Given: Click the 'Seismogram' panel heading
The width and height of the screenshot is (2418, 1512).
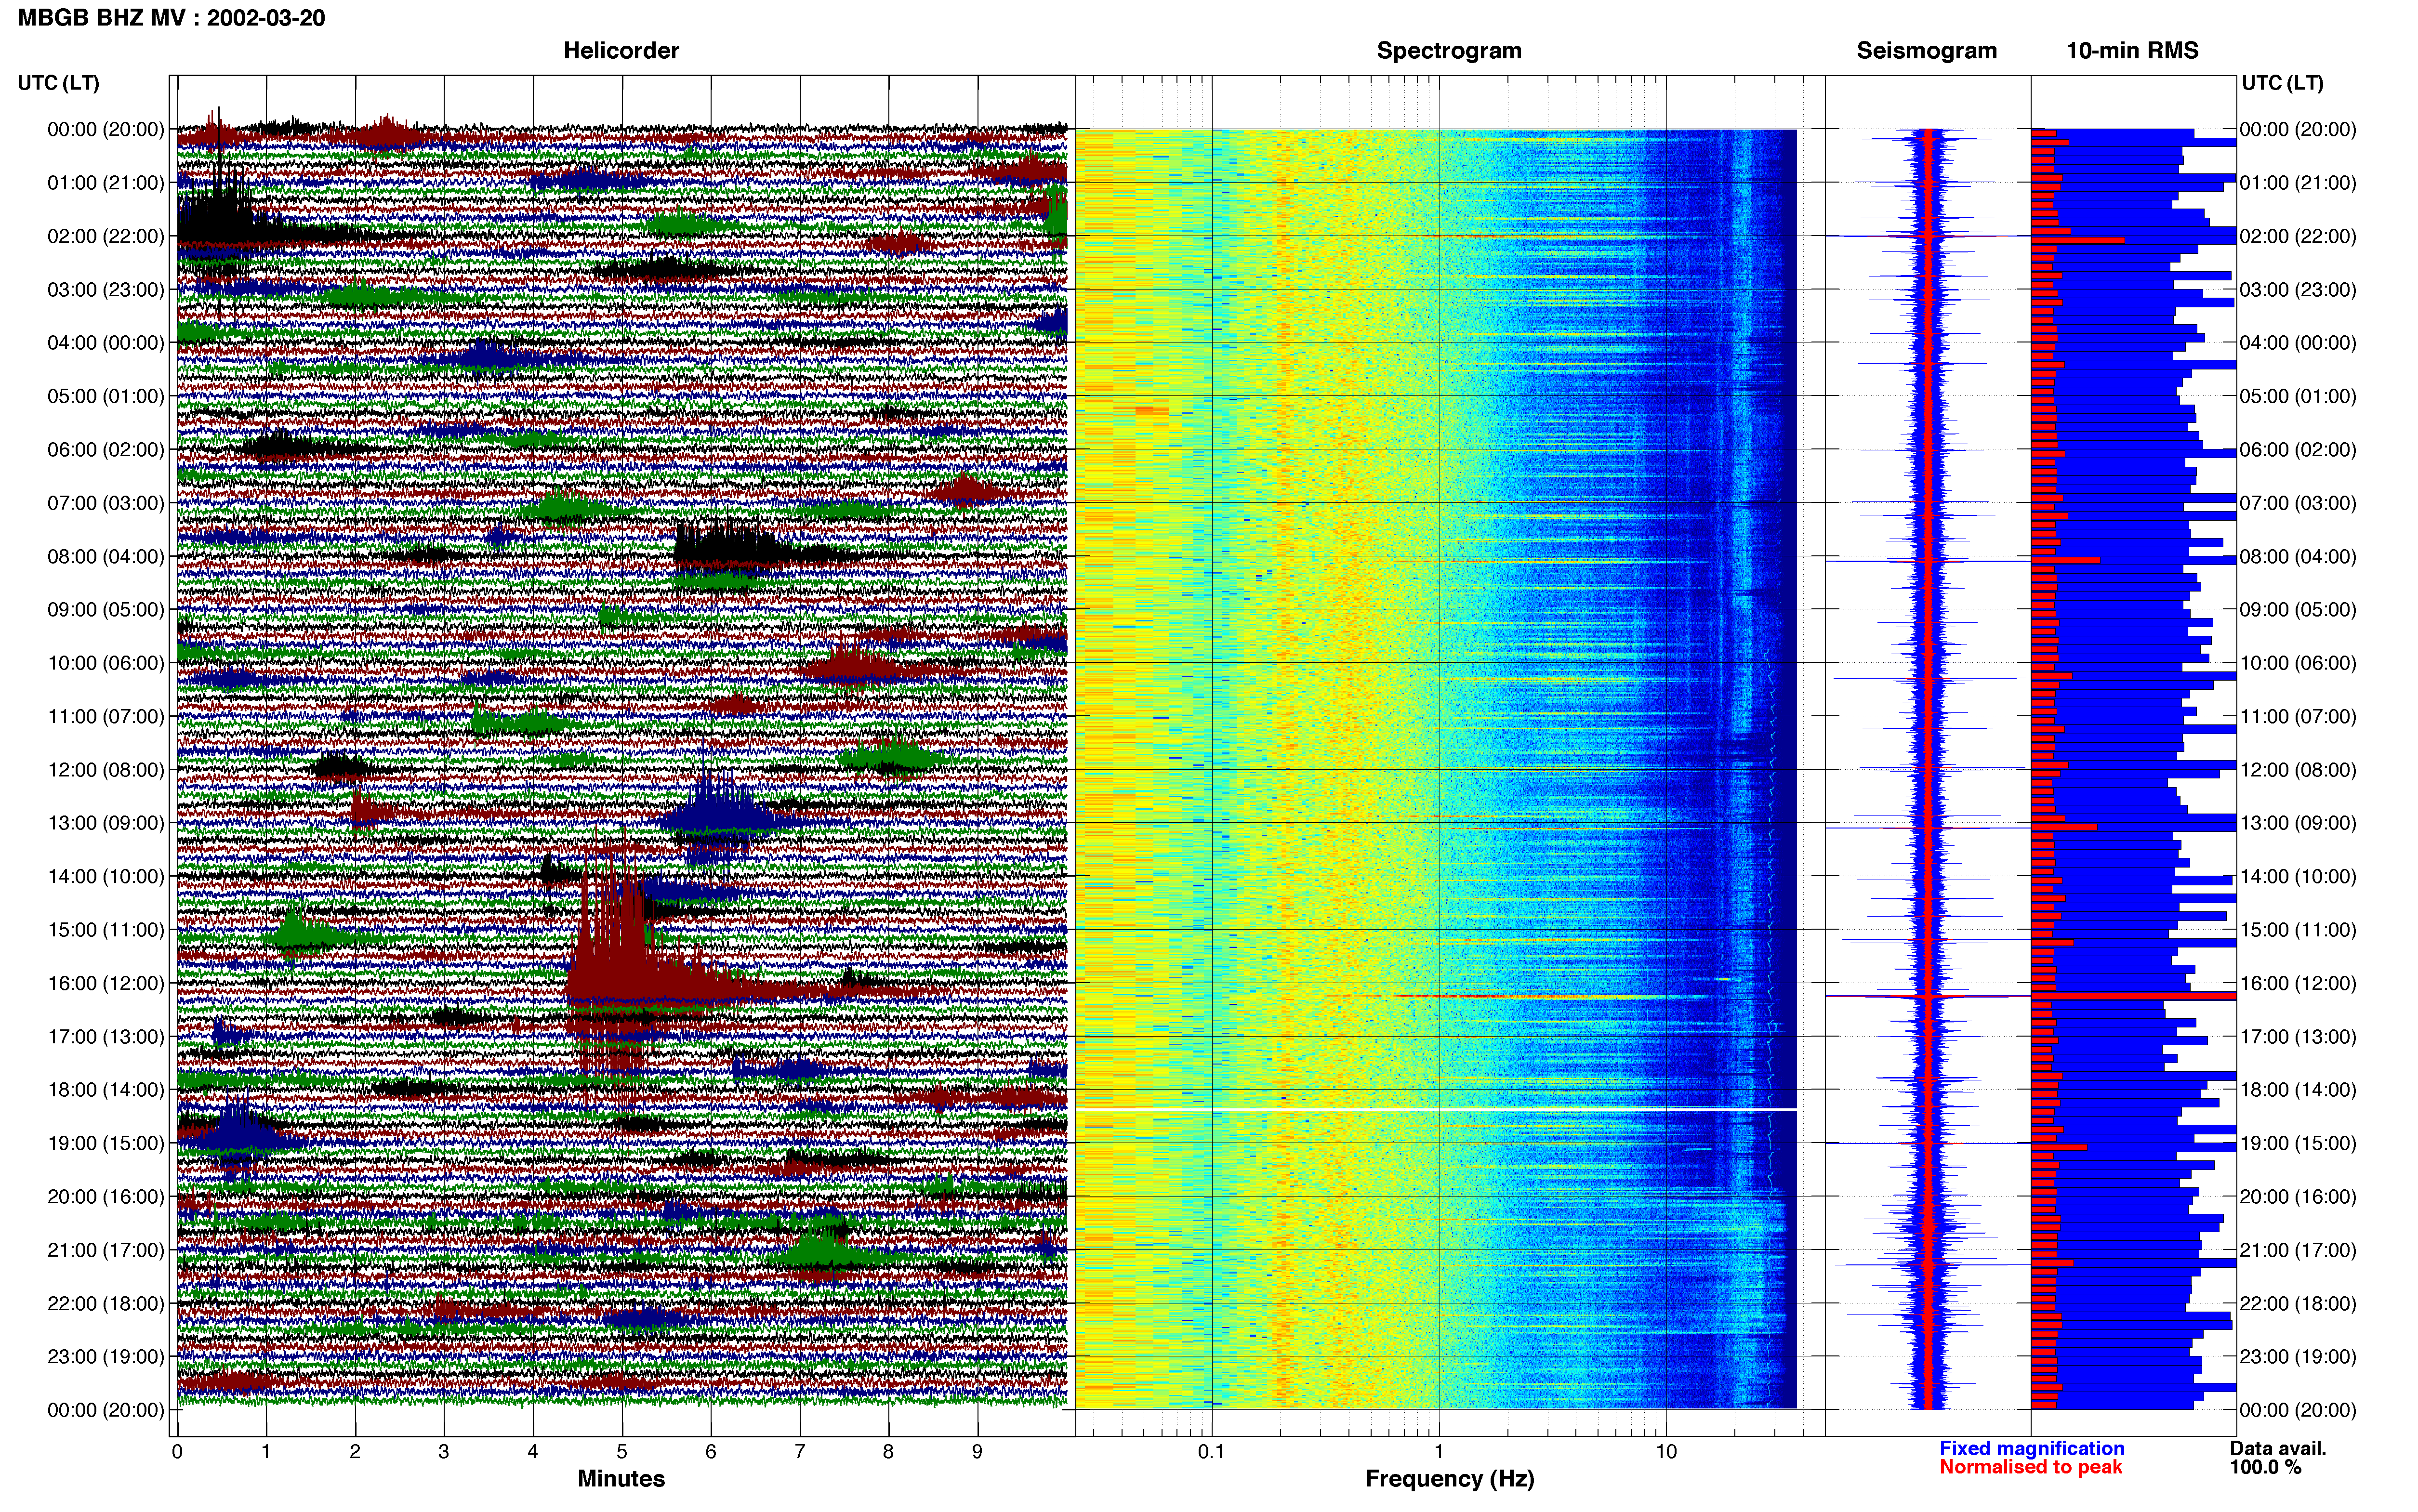Looking at the screenshot, I should click(x=1926, y=51).
